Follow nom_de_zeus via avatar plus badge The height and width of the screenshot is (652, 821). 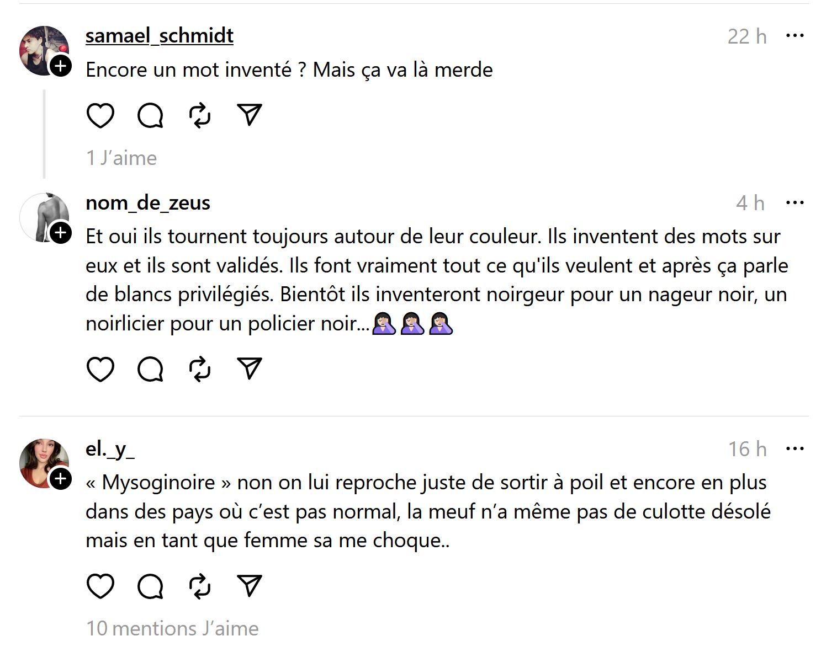coord(61,233)
